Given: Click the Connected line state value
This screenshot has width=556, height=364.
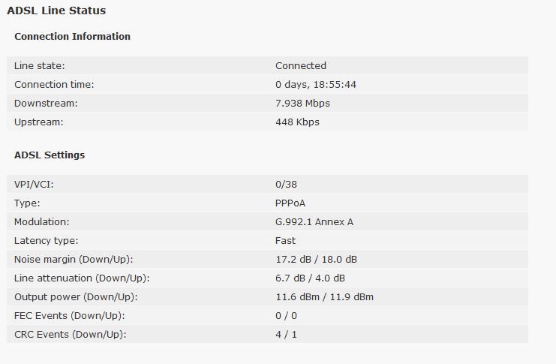Looking at the screenshot, I should (x=301, y=65).
